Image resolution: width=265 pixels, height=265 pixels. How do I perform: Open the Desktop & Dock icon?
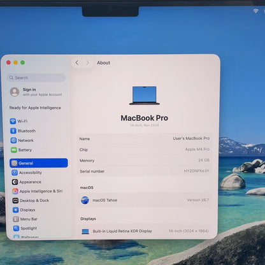(15, 201)
